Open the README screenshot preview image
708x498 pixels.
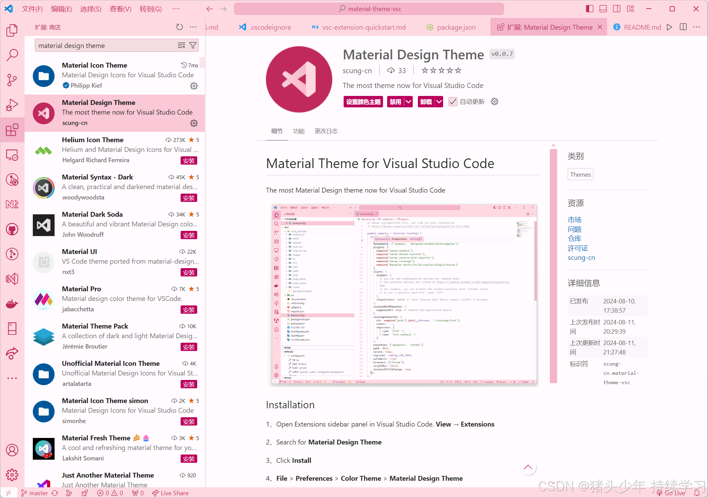[x=402, y=294]
